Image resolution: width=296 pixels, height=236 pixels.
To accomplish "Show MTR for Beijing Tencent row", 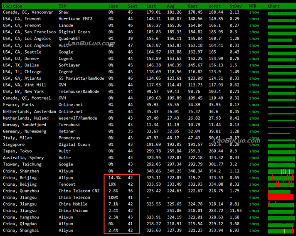I will [x=254, y=184].
